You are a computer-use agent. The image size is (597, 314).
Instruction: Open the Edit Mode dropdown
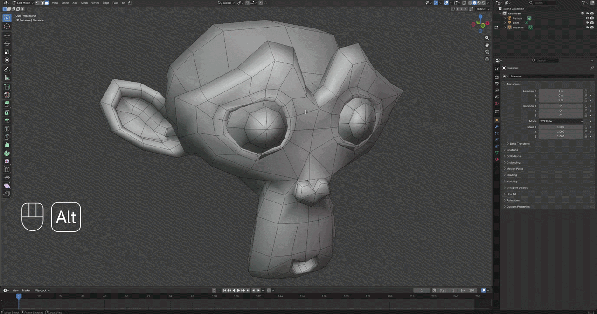point(23,3)
